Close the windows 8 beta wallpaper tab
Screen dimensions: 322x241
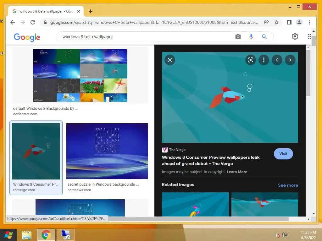click(x=78, y=11)
